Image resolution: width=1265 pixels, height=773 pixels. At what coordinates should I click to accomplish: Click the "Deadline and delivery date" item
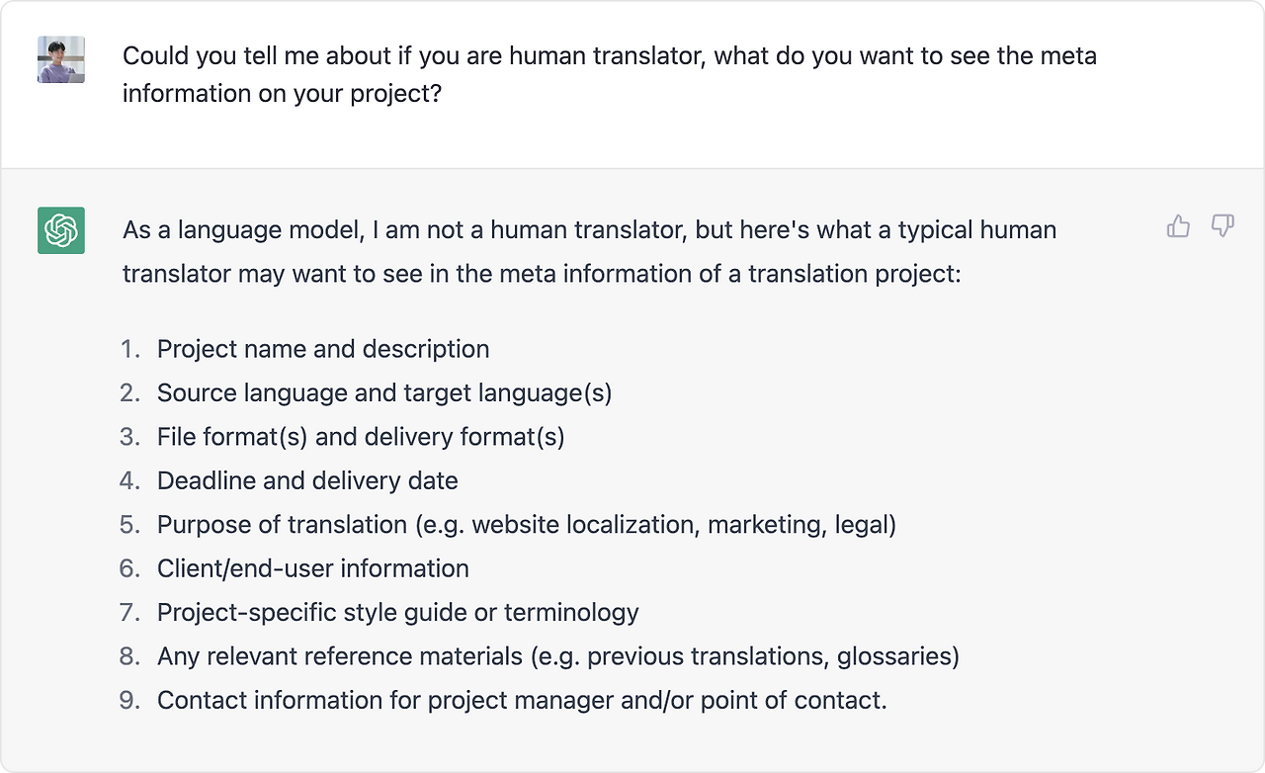coord(307,480)
